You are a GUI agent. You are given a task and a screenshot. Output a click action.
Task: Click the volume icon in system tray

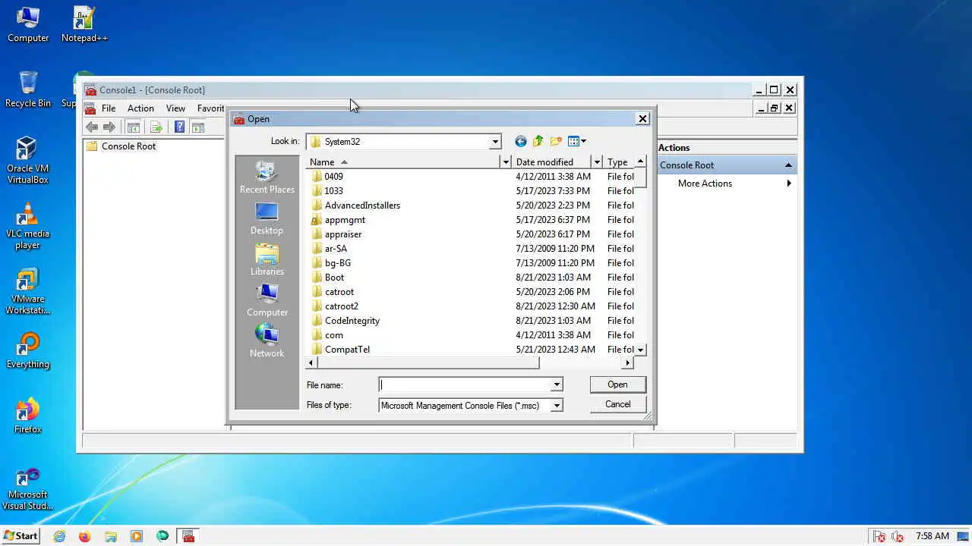tap(897, 536)
